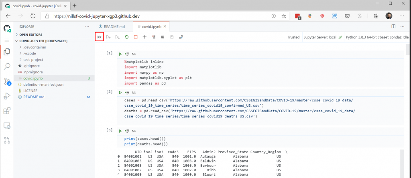Close the covid.ipynb tab

(165, 26)
